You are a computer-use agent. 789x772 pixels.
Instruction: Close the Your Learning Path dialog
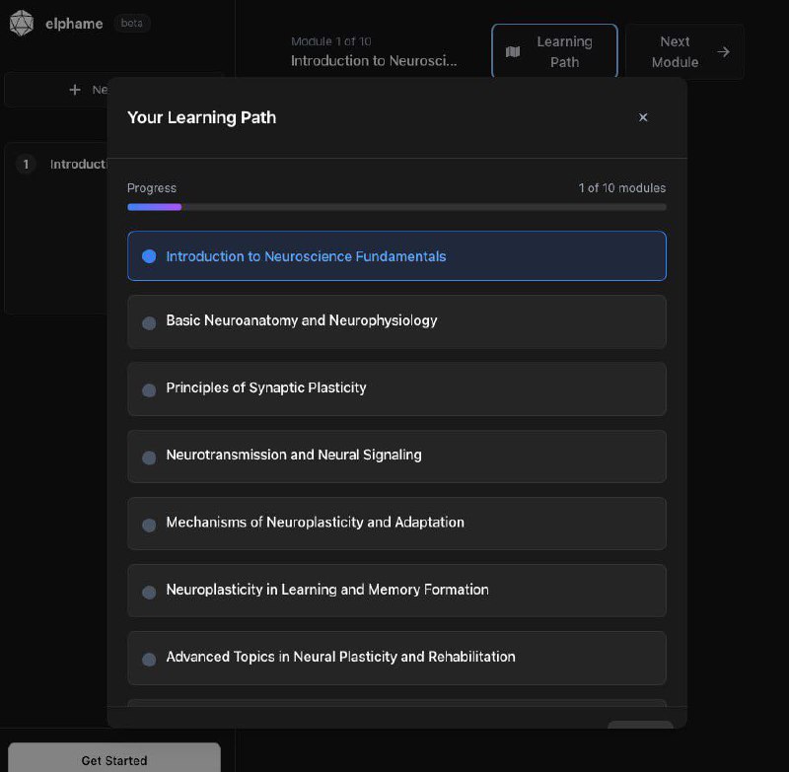pos(643,117)
